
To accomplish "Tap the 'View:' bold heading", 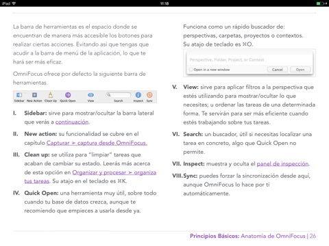I will 191,87.
